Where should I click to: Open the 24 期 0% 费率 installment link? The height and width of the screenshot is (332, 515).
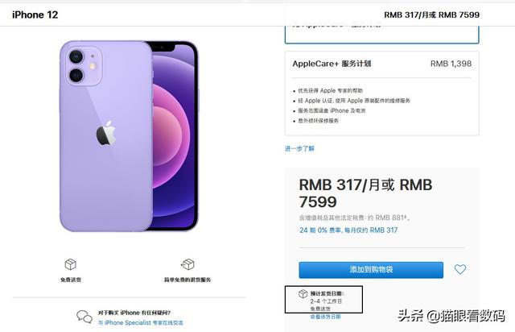click(348, 230)
